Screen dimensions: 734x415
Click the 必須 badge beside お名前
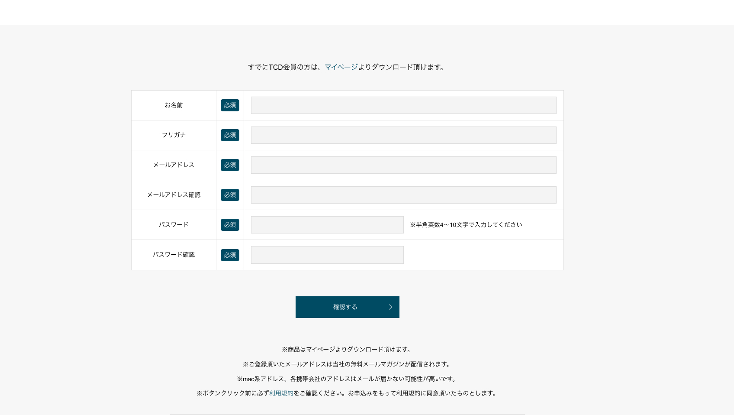click(230, 105)
